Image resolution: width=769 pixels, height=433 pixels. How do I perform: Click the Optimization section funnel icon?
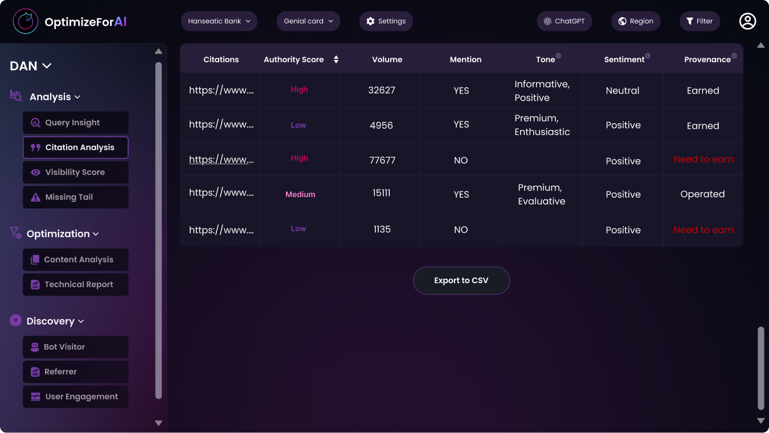point(16,233)
